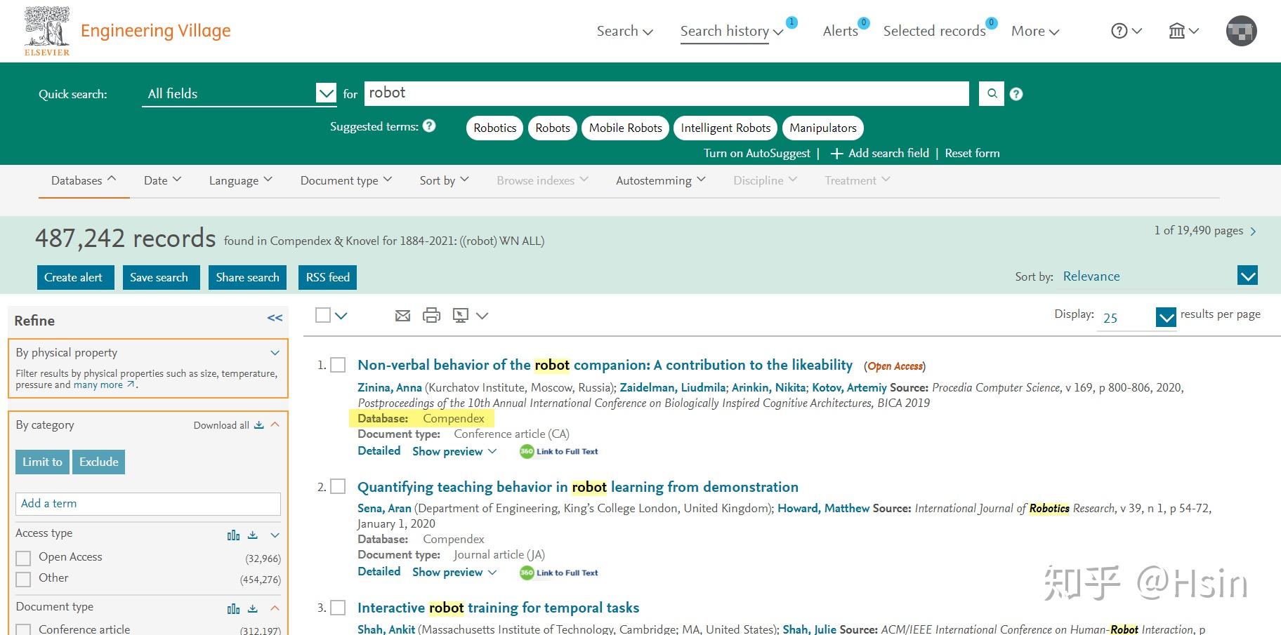Expand the select-all checkbox options arrow
The width and height of the screenshot is (1281, 635).
341,316
